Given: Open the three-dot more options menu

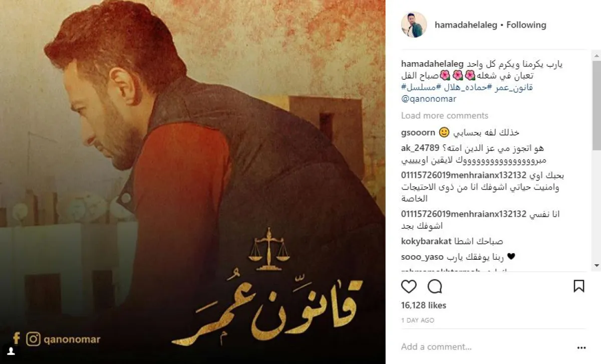Looking at the screenshot, I should pyautogui.click(x=581, y=347).
